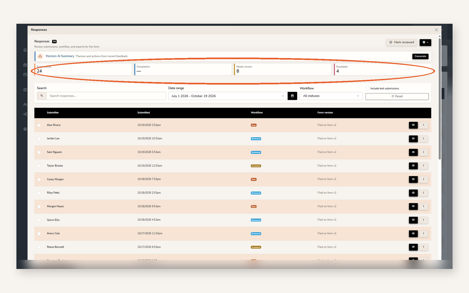View Riley Patel's response with eye icon
This screenshot has width=469, height=293.
[x=413, y=193]
